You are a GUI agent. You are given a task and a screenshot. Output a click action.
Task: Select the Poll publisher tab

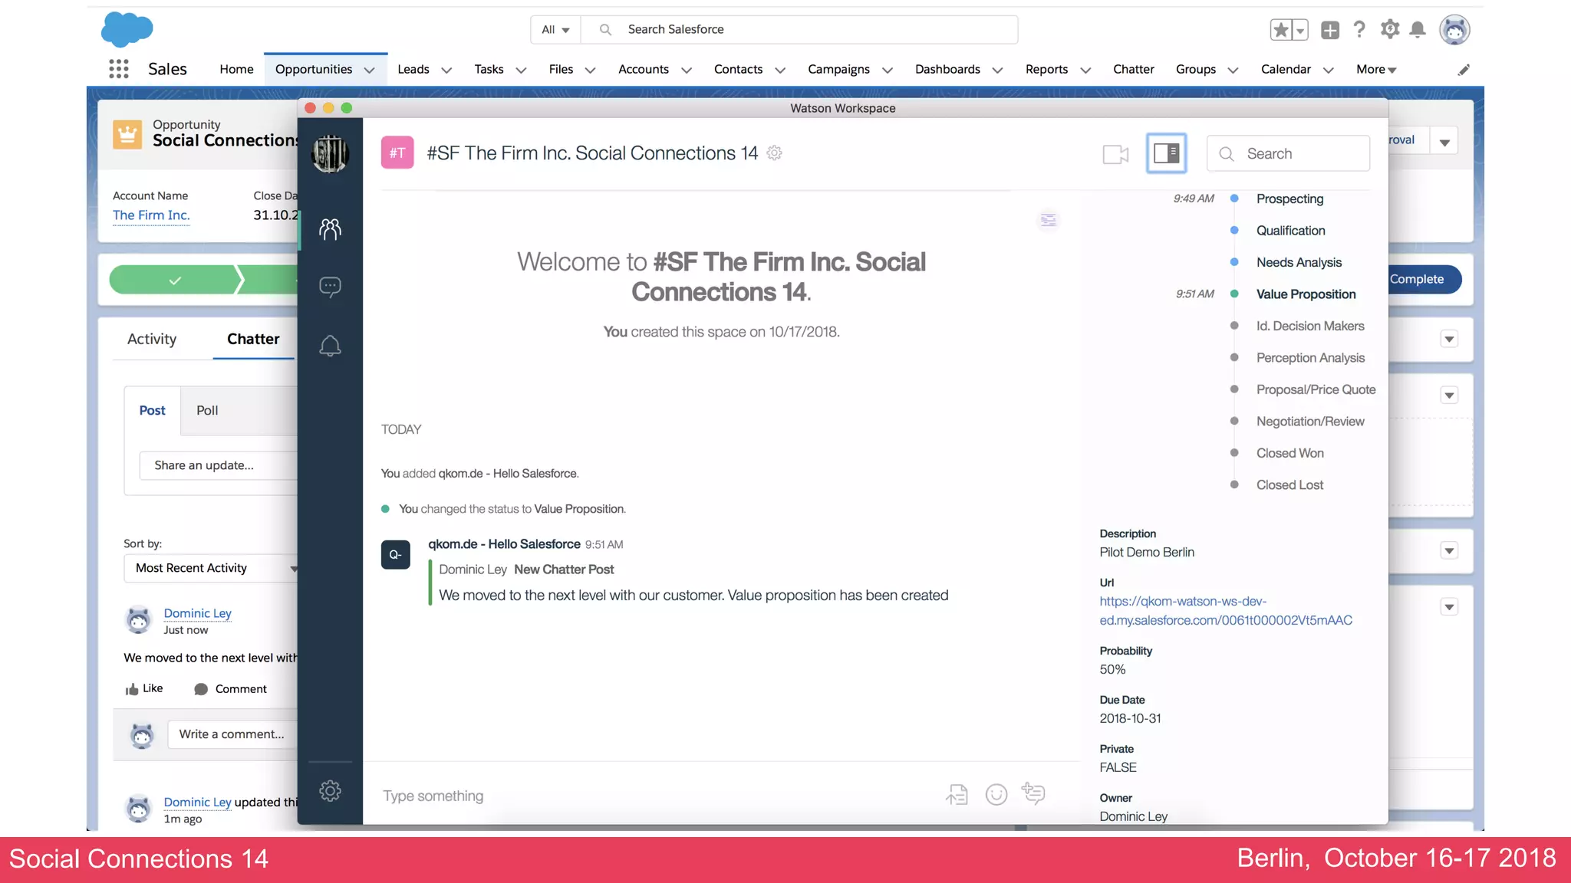[x=207, y=410]
